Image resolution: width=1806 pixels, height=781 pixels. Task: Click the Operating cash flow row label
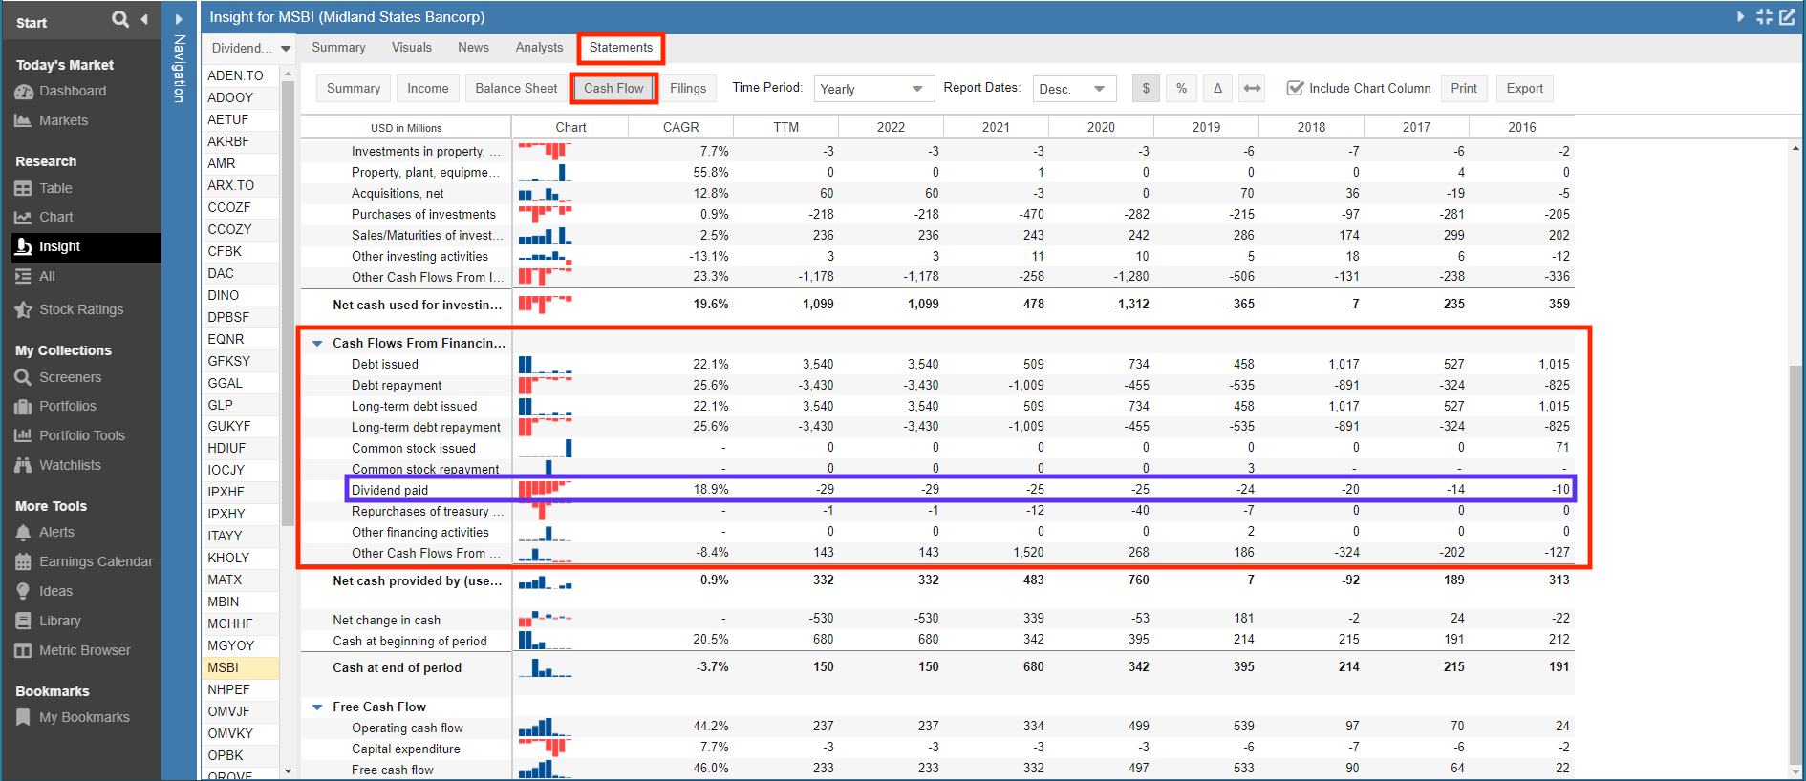(407, 728)
